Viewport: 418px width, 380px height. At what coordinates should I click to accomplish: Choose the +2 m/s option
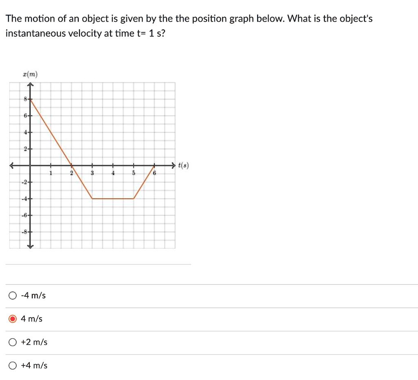pyautogui.click(x=12, y=342)
